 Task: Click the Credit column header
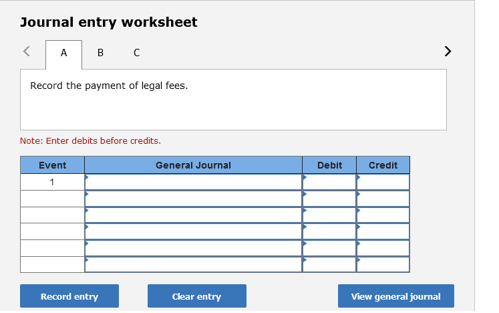pyautogui.click(x=383, y=165)
